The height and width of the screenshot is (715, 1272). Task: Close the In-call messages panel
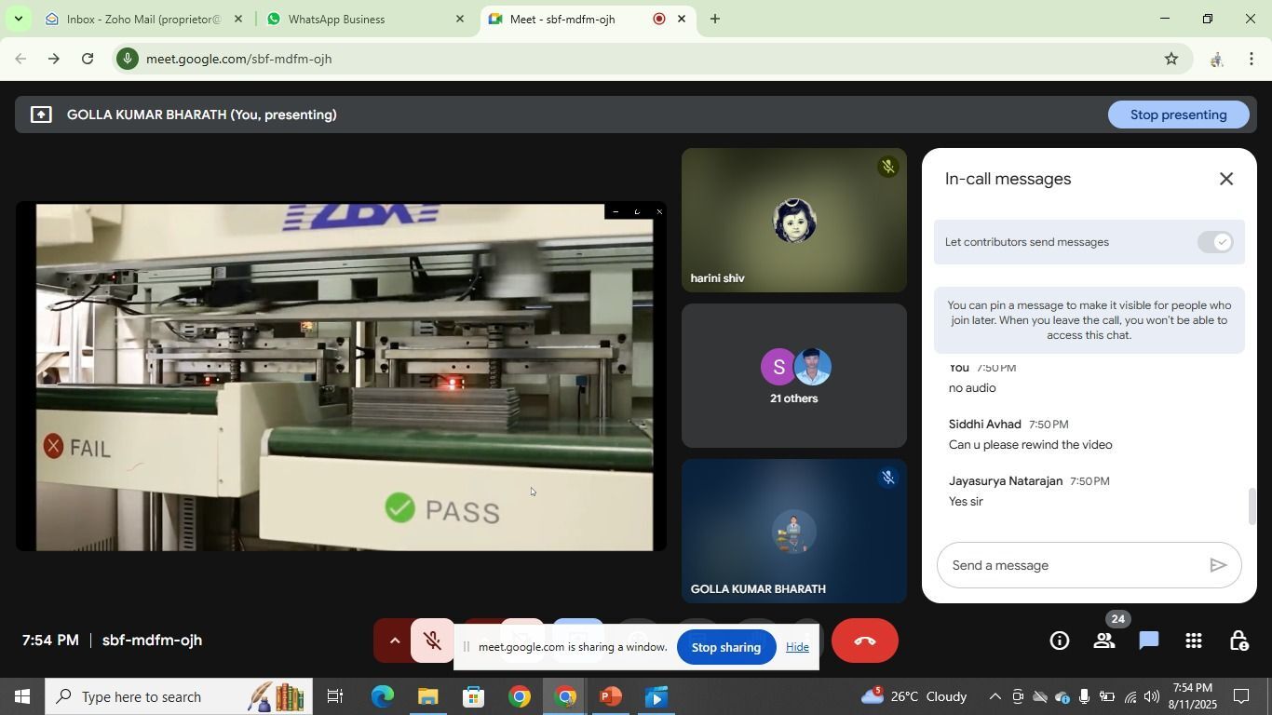point(1226,179)
